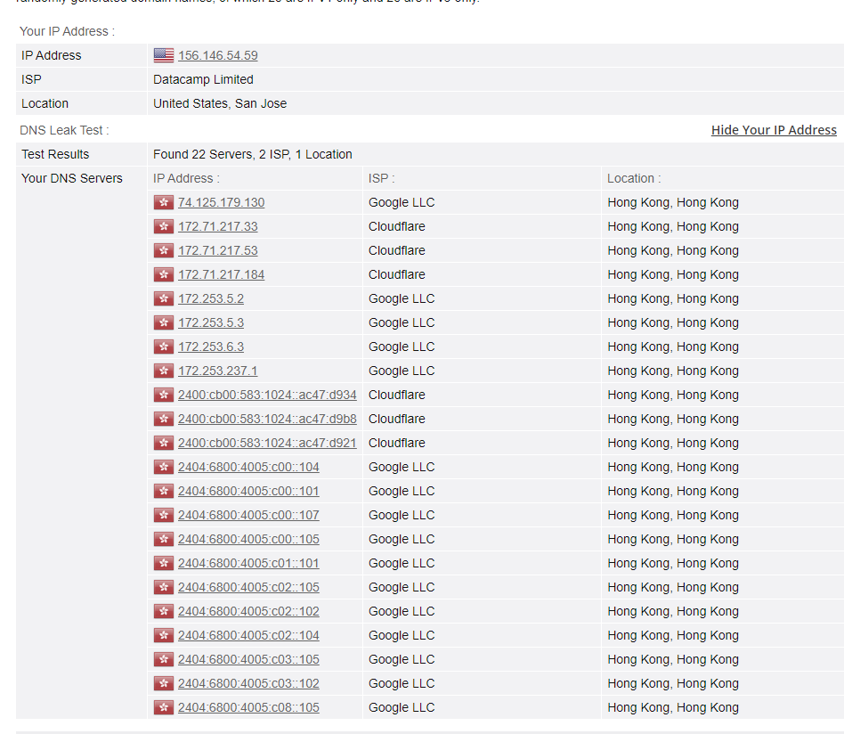
Task: Open your IP address link 156.146.54.59
Action: pyautogui.click(x=218, y=55)
